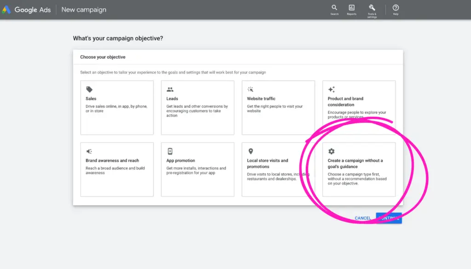471x269 pixels.
Task: Open Search from top bar
Action: point(334,8)
